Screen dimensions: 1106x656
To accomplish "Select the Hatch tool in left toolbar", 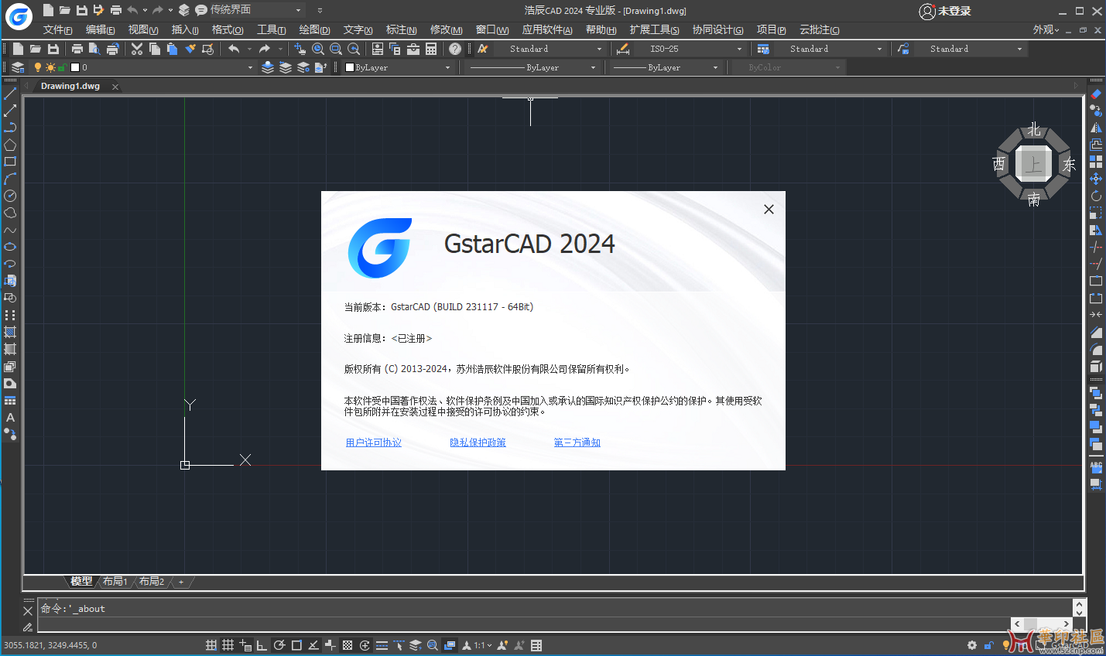I will click(x=10, y=332).
